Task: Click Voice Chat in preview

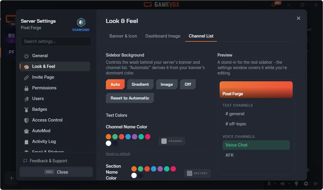Action: [256, 145]
